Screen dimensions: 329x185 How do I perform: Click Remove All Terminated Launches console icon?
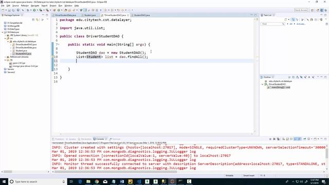(x=278, y=139)
